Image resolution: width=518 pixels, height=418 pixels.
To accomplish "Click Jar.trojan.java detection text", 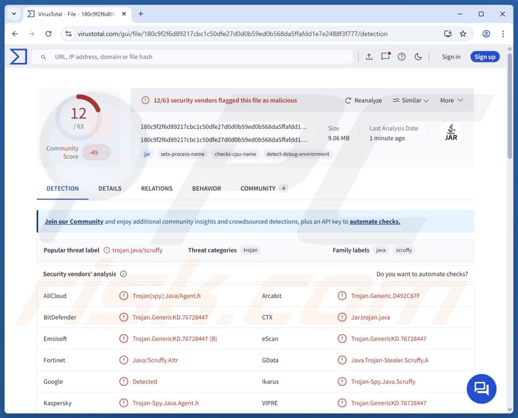I will click(x=370, y=317).
